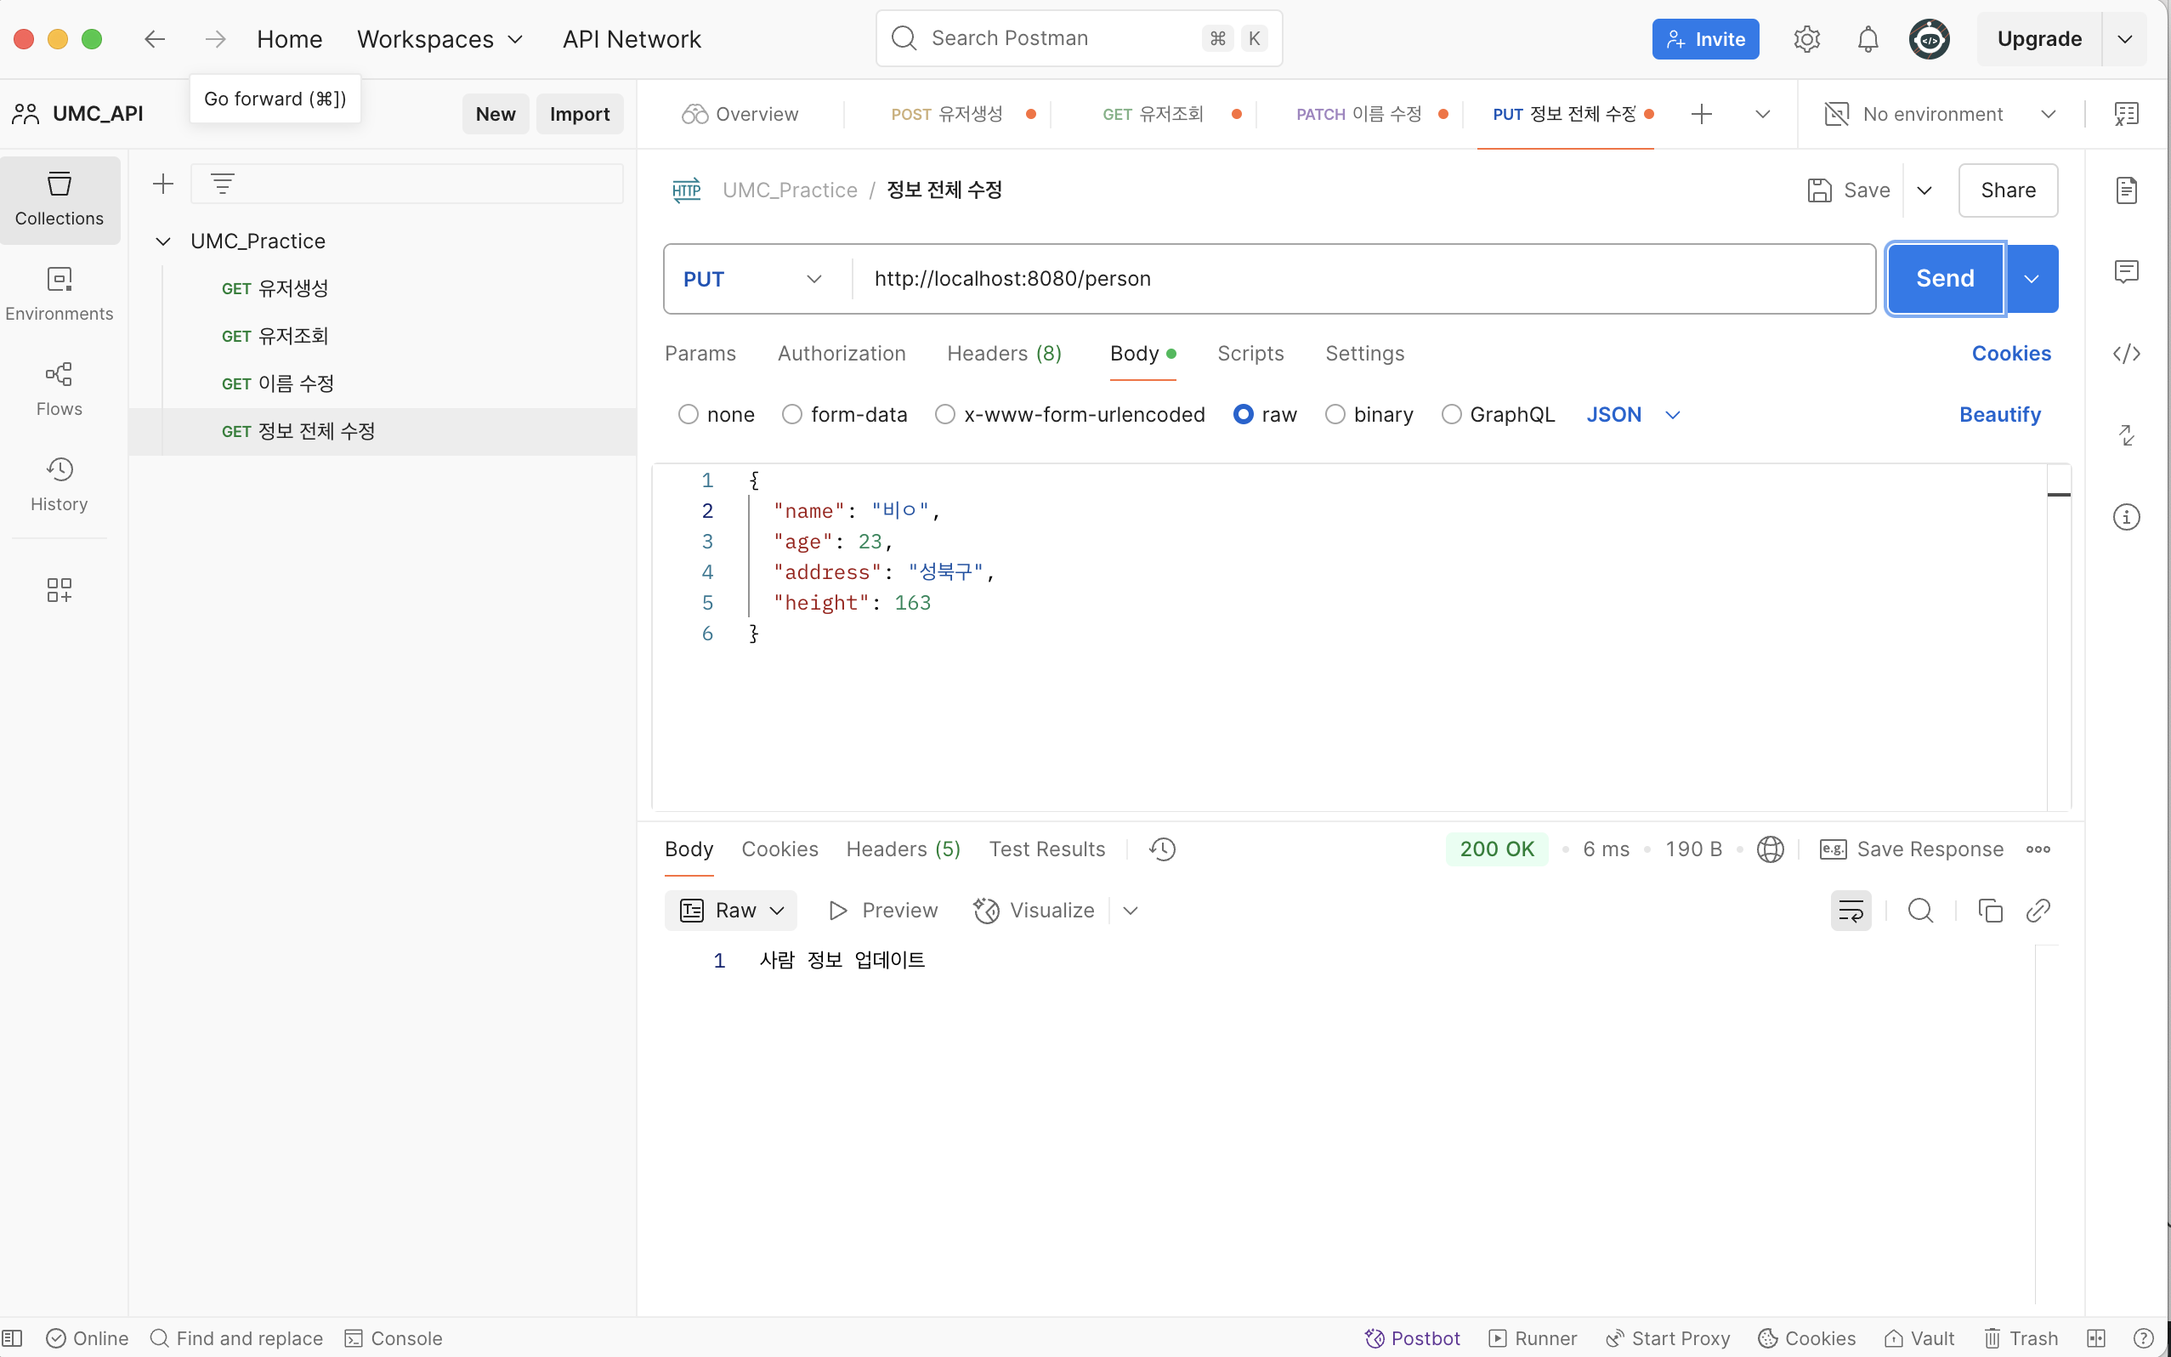Image resolution: width=2171 pixels, height=1357 pixels.
Task: Search the response with the magnifier icon
Action: point(1919,911)
